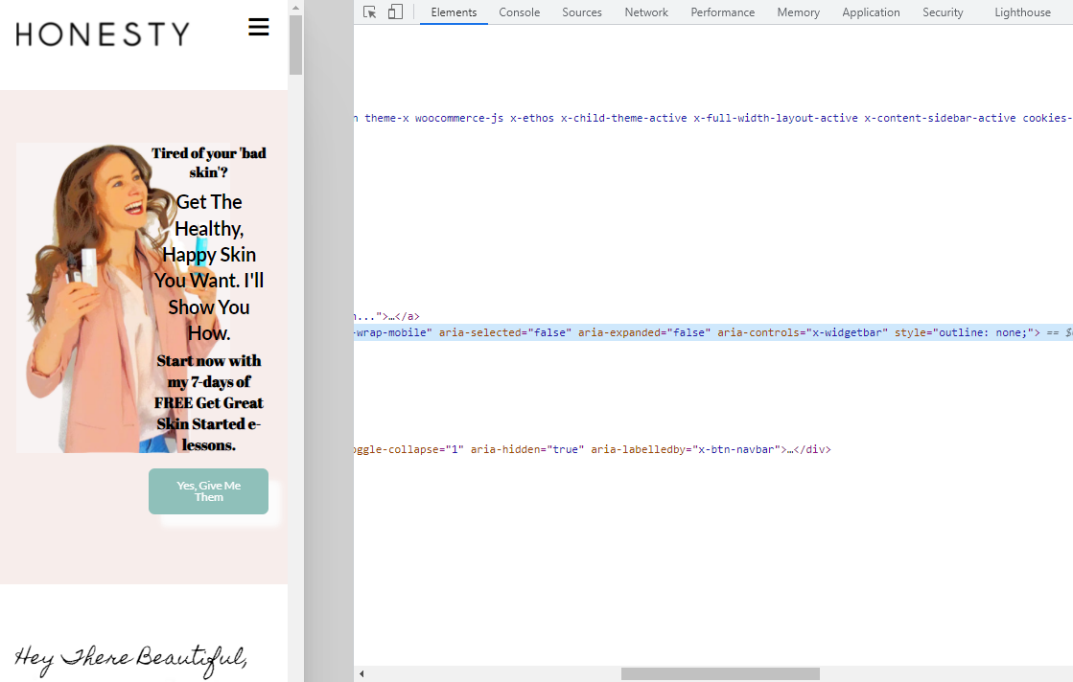Click the scroll-up arrow of page scrollbar

tap(295, 8)
